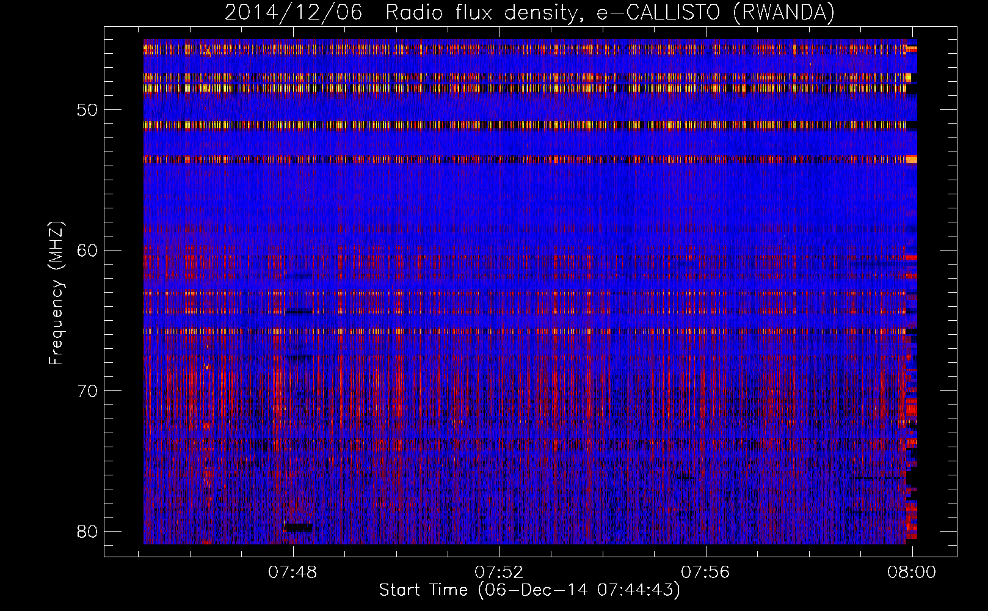Click the 07:48 time tick label
The width and height of the screenshot is (988, 611).
pos(293,573)
